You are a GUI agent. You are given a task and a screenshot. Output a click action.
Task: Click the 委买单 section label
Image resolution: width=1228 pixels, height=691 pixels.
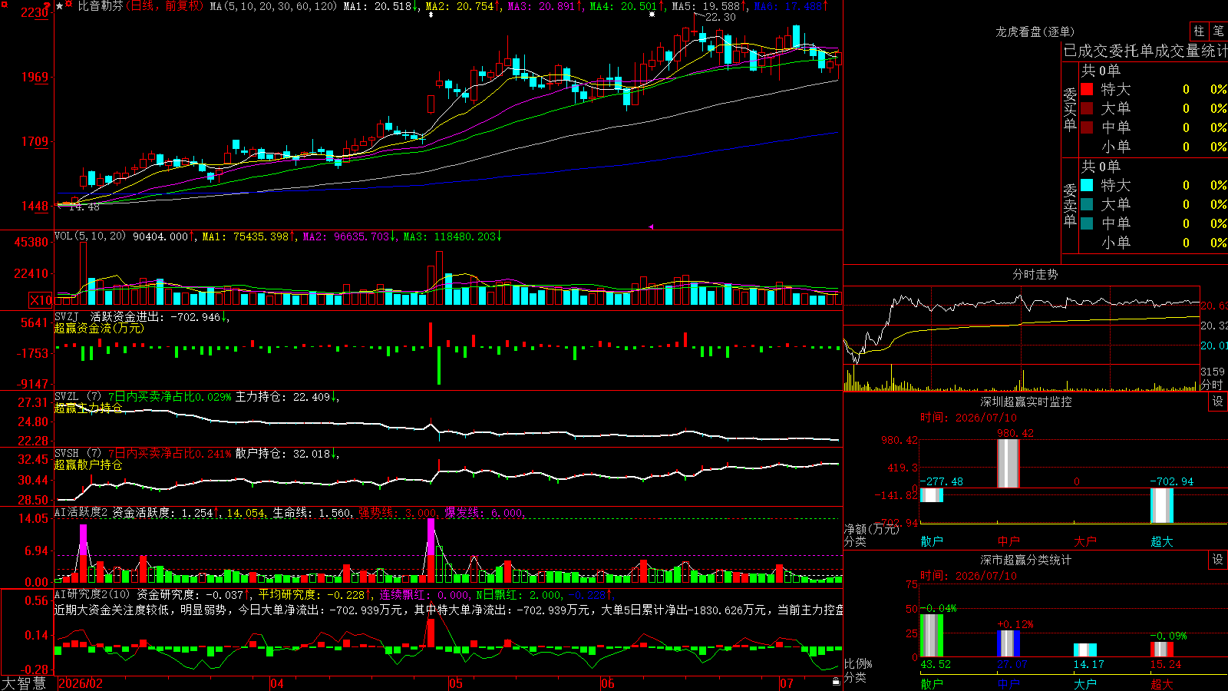(x=1070, y=110)
